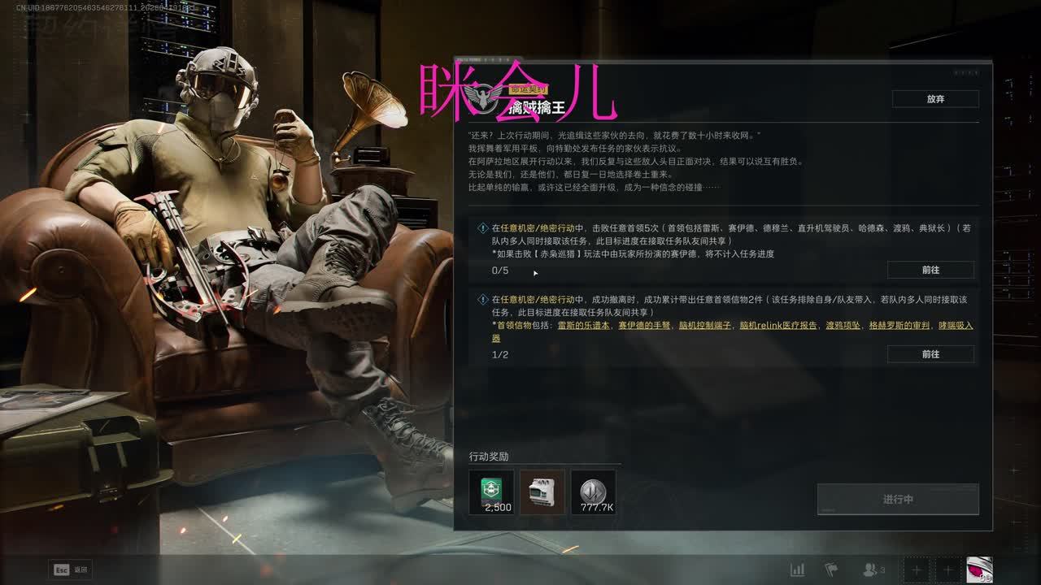This screenshot has width=1041, height=585.
Task: Click the Esc 返回 button
Action: coord(71,570)
